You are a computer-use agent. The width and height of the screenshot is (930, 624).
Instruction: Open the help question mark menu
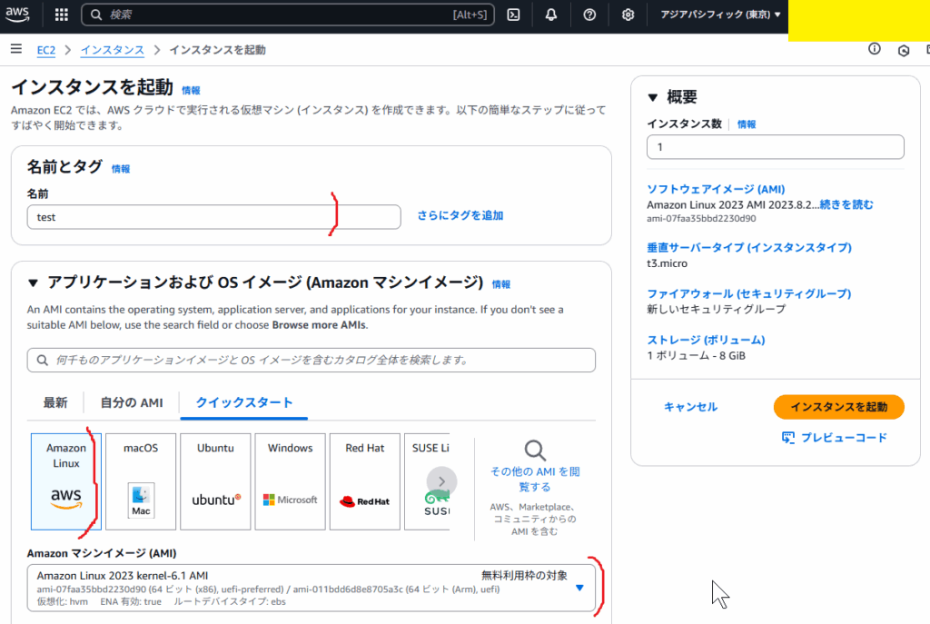pyautogui.click(x=589, y=15)
